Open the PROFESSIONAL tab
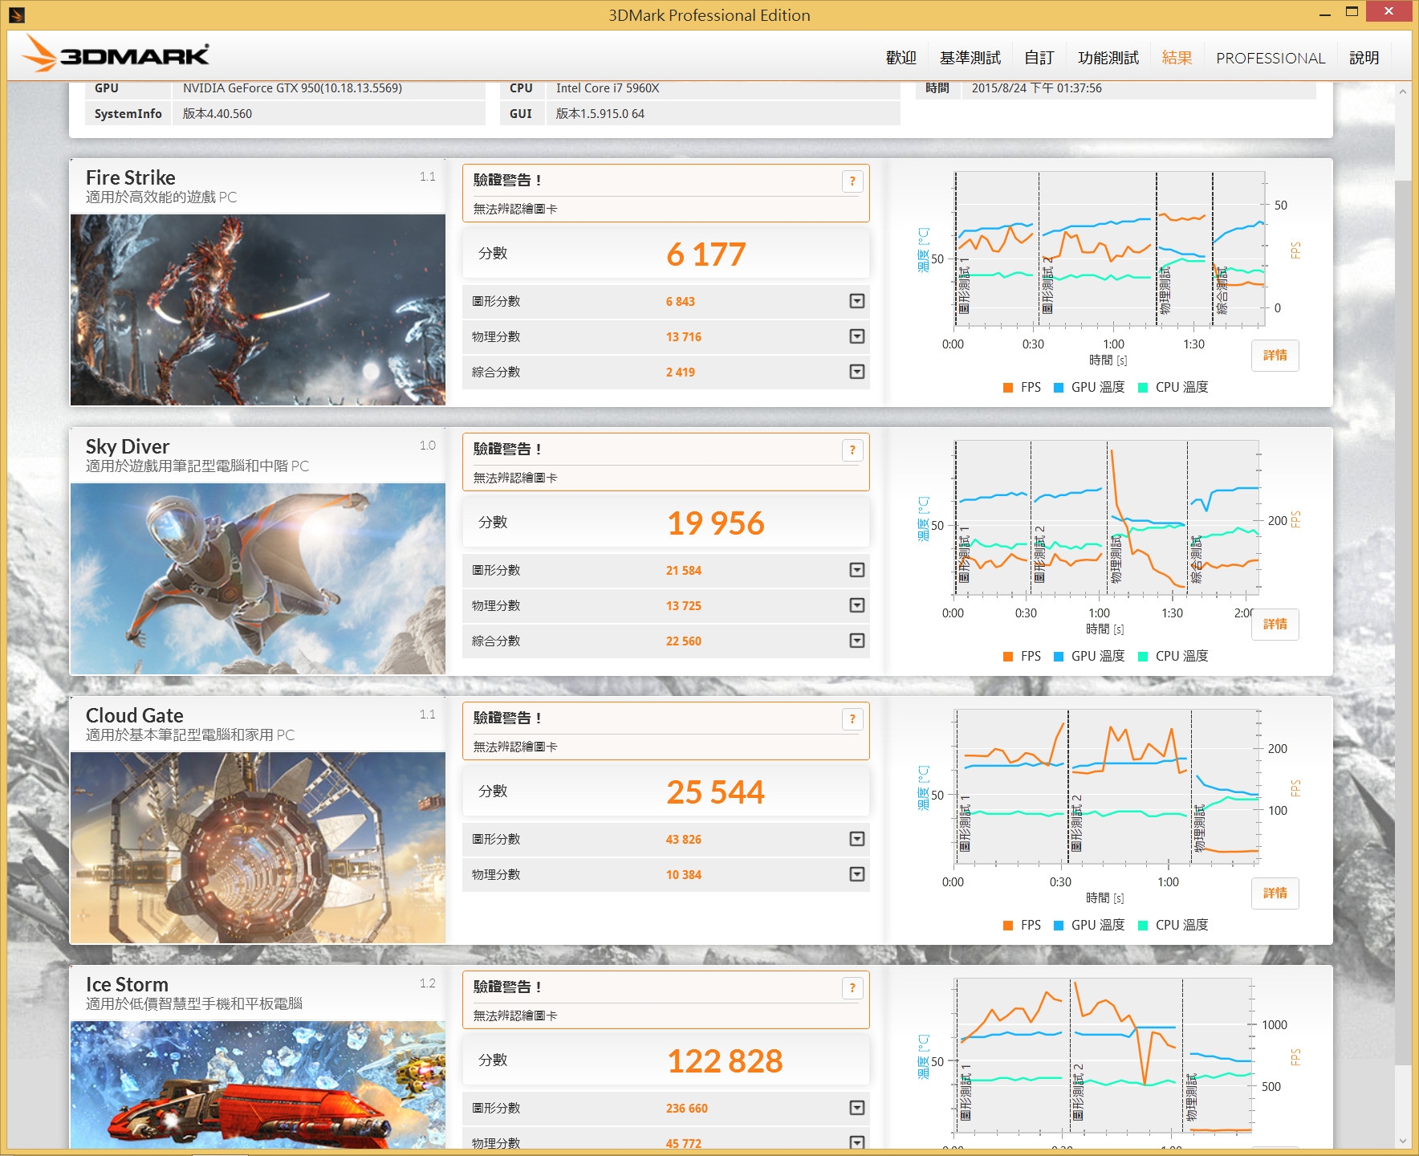 tap(1271, 58)
